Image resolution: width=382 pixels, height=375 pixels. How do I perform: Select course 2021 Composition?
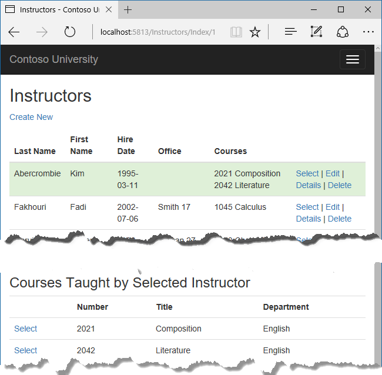point(25,329)
